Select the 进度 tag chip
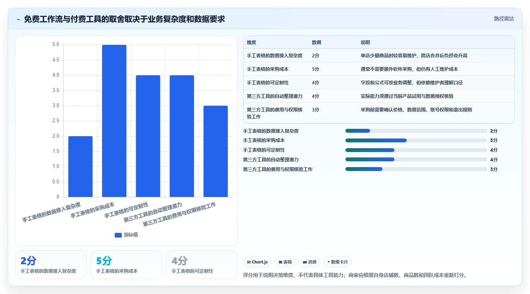The image size is (530, 294). tap(309, 262)
